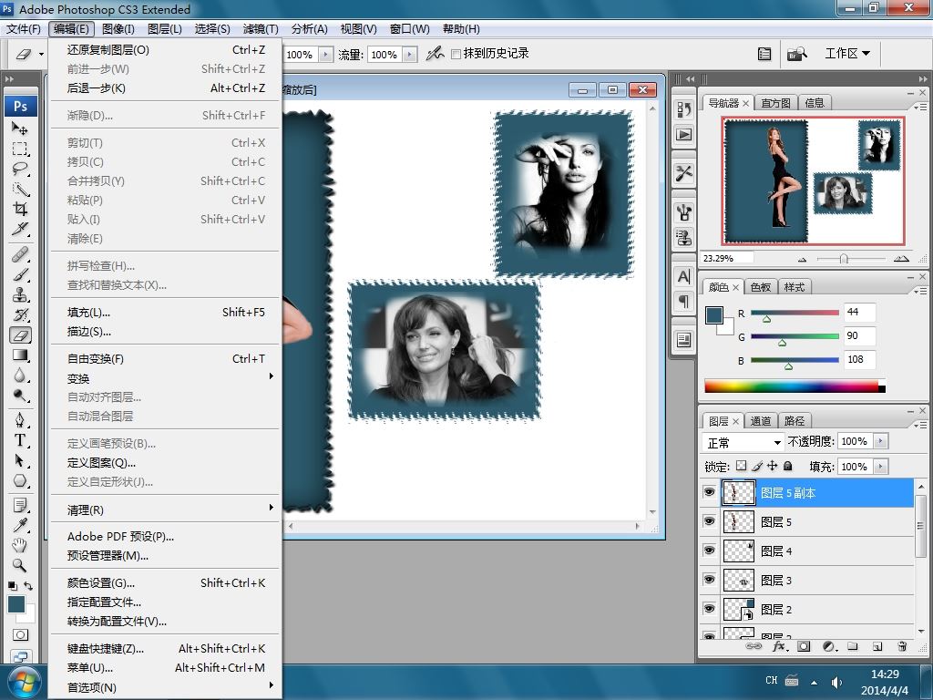Choose 还原复制图层(O) from the Edit menu
Image resolution: width=933 pixels, height=700 pixels.
point(166,50)
